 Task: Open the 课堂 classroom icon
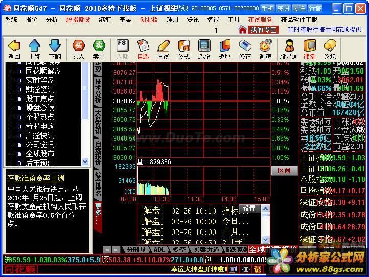click(309, 45)
